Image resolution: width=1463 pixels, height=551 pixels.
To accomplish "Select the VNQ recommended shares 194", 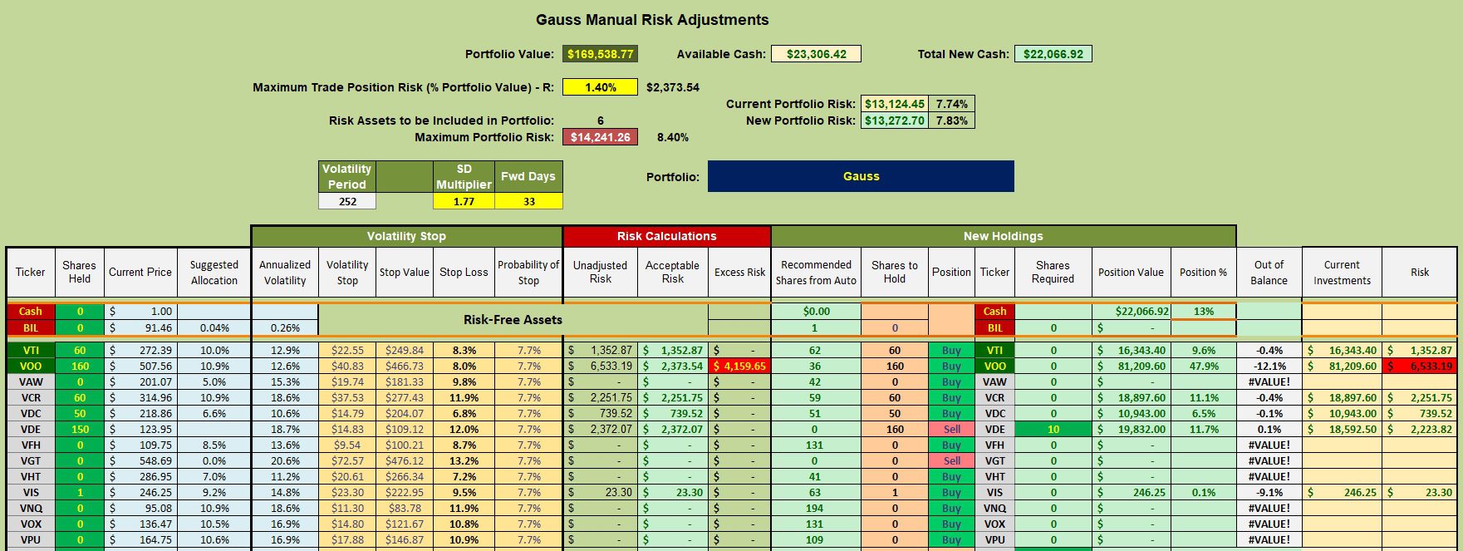I will point(815,508).
